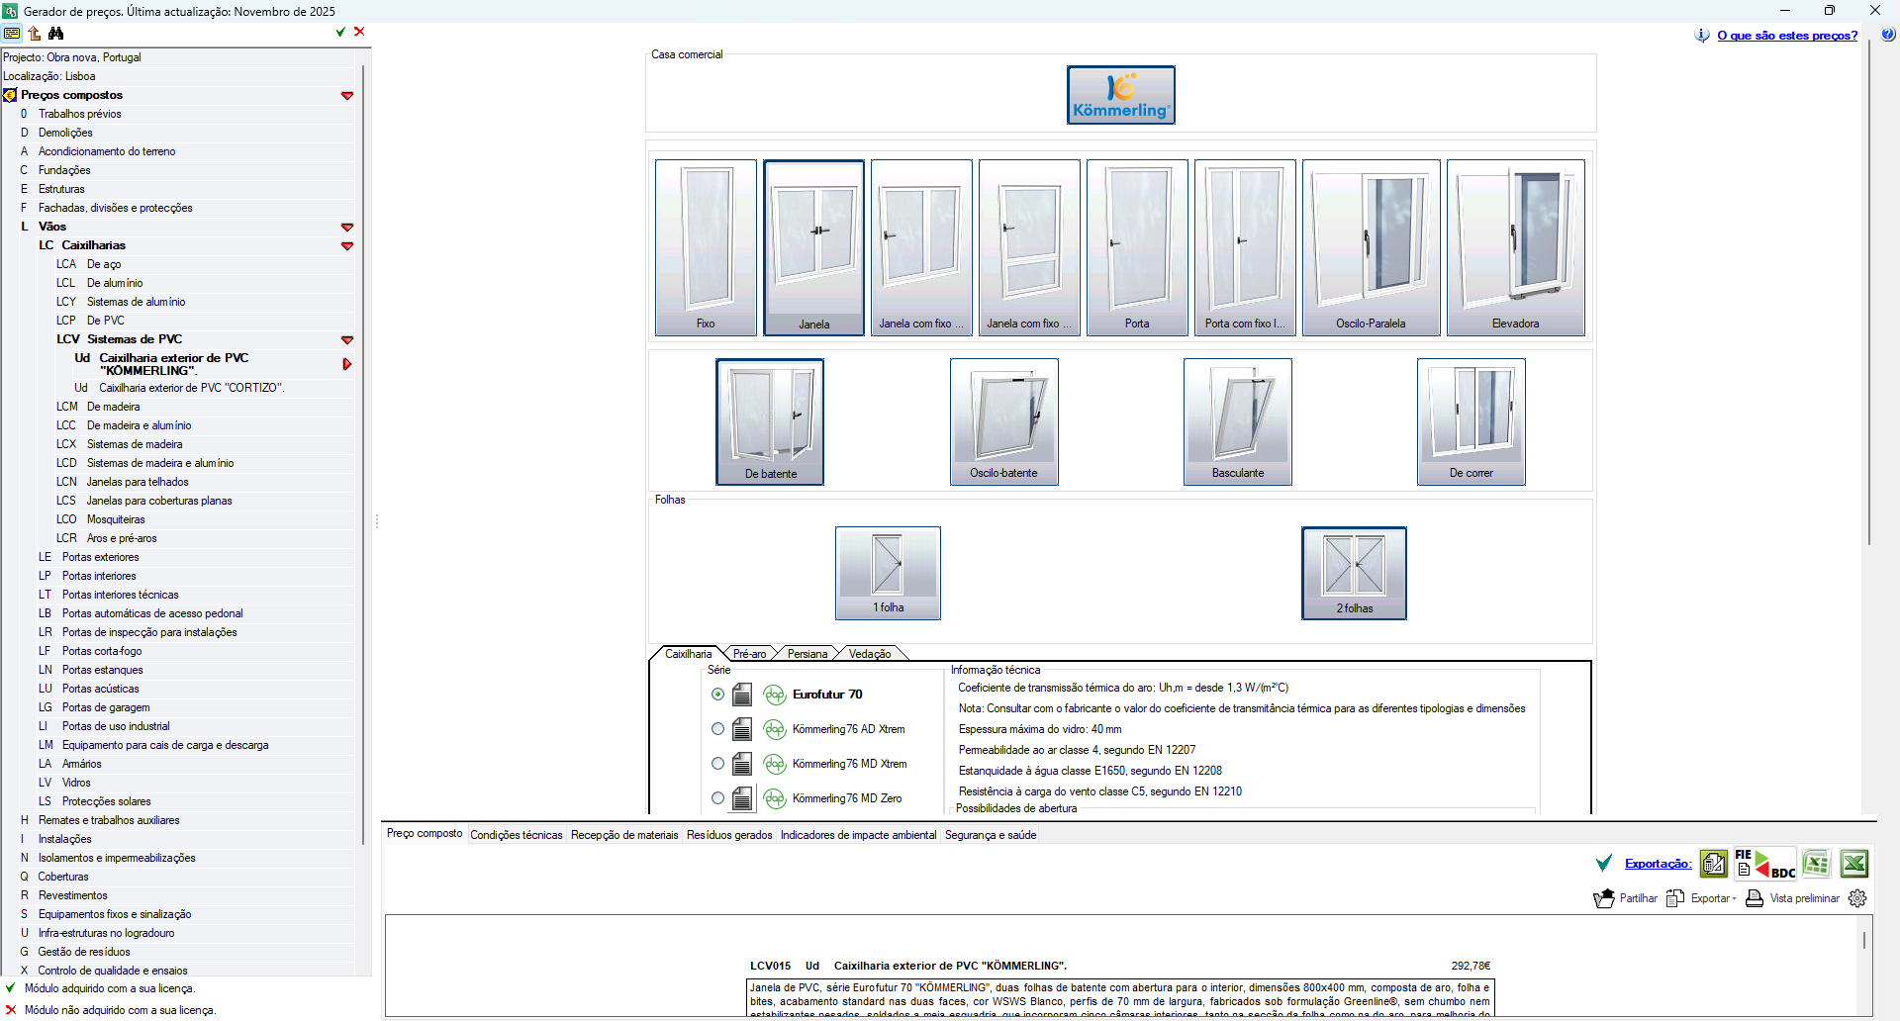Screen dimensions: 1900x1021
Task: Open the Segurança e saúde tab
Action: pos(991,835)
